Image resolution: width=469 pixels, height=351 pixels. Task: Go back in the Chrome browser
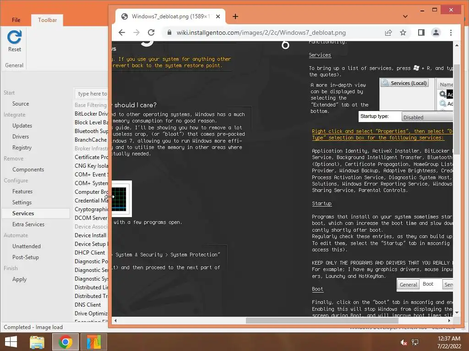click(122, 32)
